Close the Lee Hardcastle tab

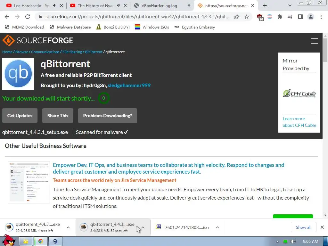tap(61, 6)
